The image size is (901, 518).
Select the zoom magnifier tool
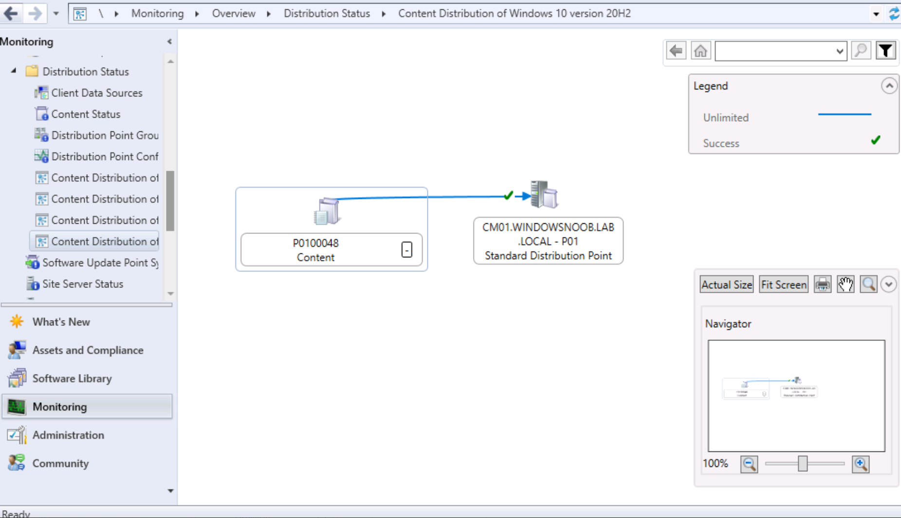[x=868, y=285]
